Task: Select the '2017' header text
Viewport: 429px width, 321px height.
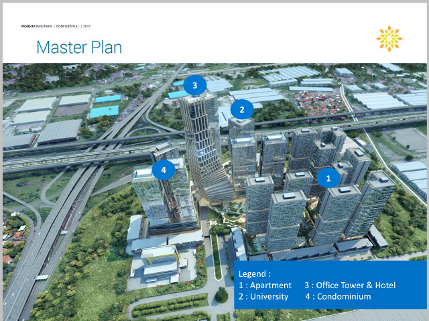Action: [86, 26]
